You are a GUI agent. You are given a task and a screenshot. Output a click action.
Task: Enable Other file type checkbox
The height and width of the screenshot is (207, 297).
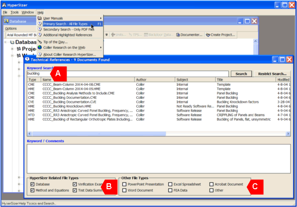(x=212, y=190)
